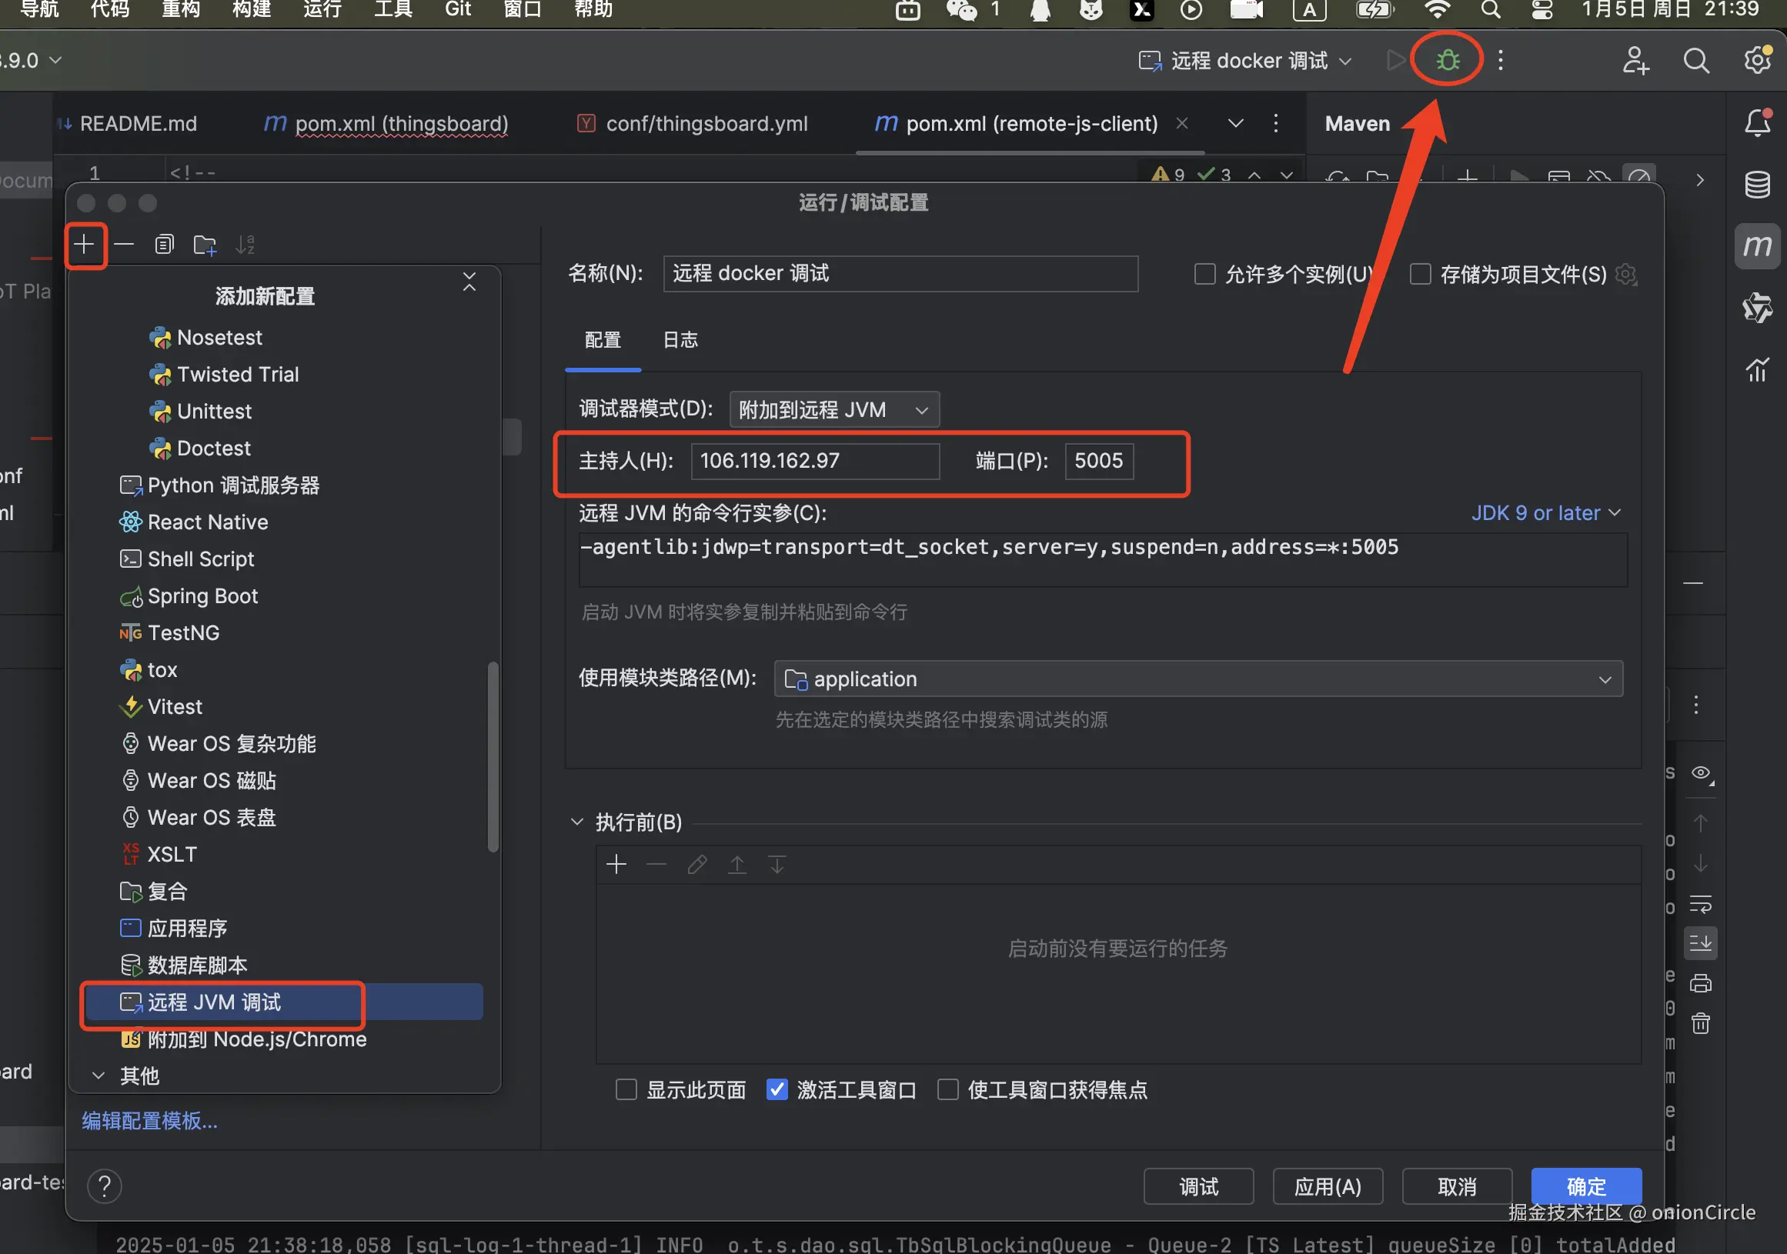Screen dimensions: 1787x1254
Task: Uncheck the activate tool window checkbox
Action: click(x=777, y=1090)
